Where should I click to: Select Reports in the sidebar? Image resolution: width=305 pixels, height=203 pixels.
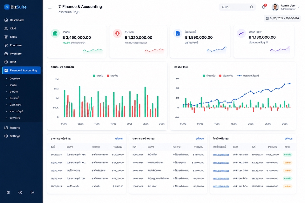pyautogui.click(x=15, y=128)
